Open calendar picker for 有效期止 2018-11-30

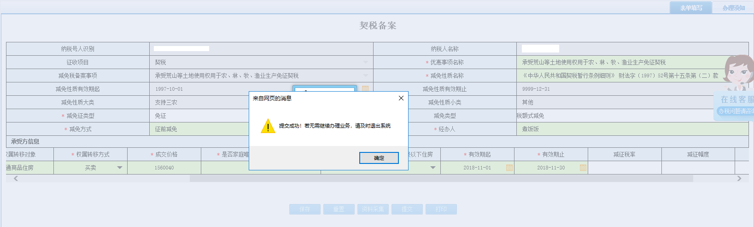pyautogui.click(x=583, y=168)
